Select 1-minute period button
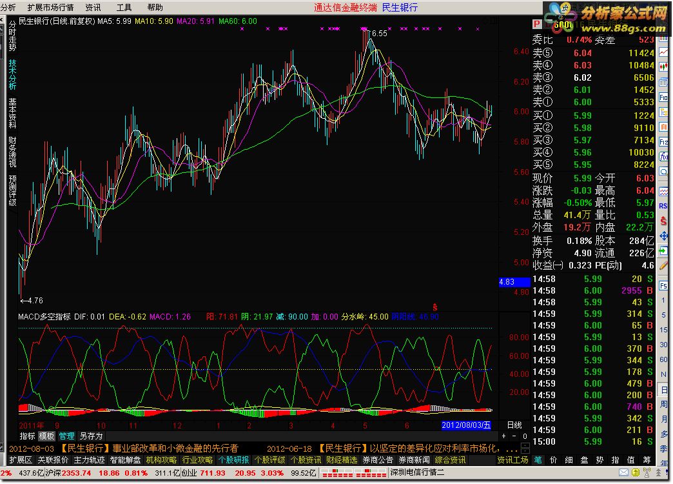This screenshot has height=484, width=673. coord(663,301)
